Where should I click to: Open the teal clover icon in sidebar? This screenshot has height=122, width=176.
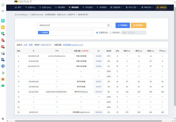click(x=3, y=21)
